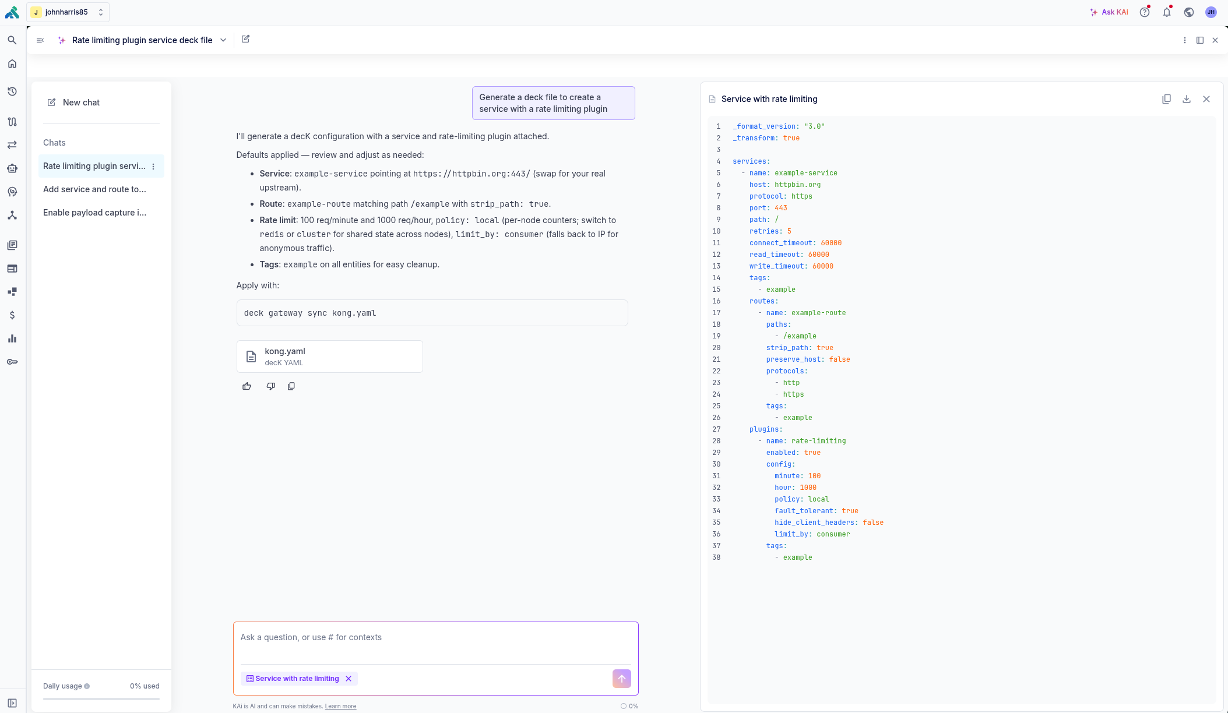Copy the assistant response text
Viewport: 1228px width, 713px height.
(x=291, y=386)
